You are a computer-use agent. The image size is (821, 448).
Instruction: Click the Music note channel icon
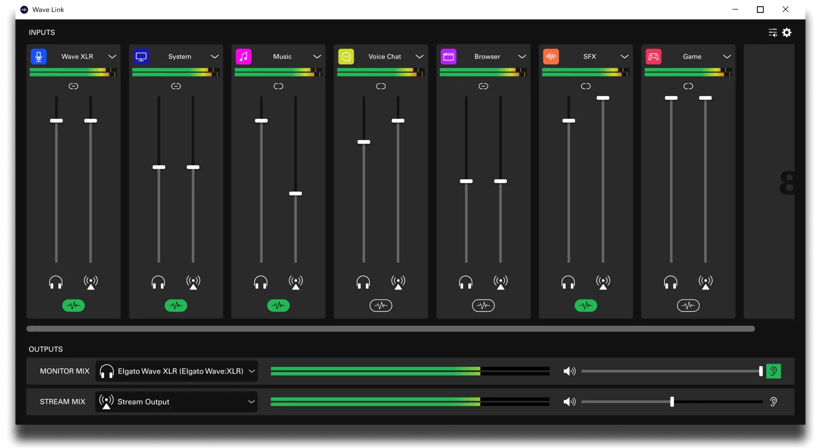point(244,56)
